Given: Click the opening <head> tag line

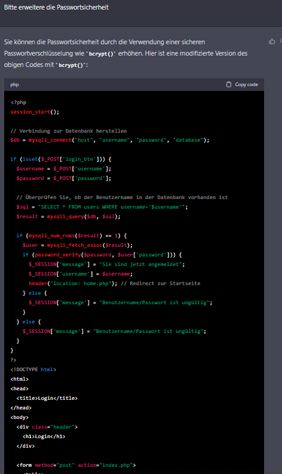Looking at the screenshot, I should [x=19, y=389].
